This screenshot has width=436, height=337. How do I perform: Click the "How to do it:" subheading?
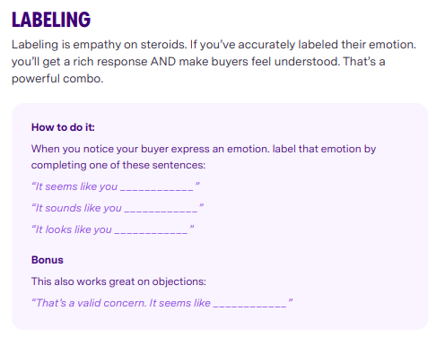click(63, 127)
